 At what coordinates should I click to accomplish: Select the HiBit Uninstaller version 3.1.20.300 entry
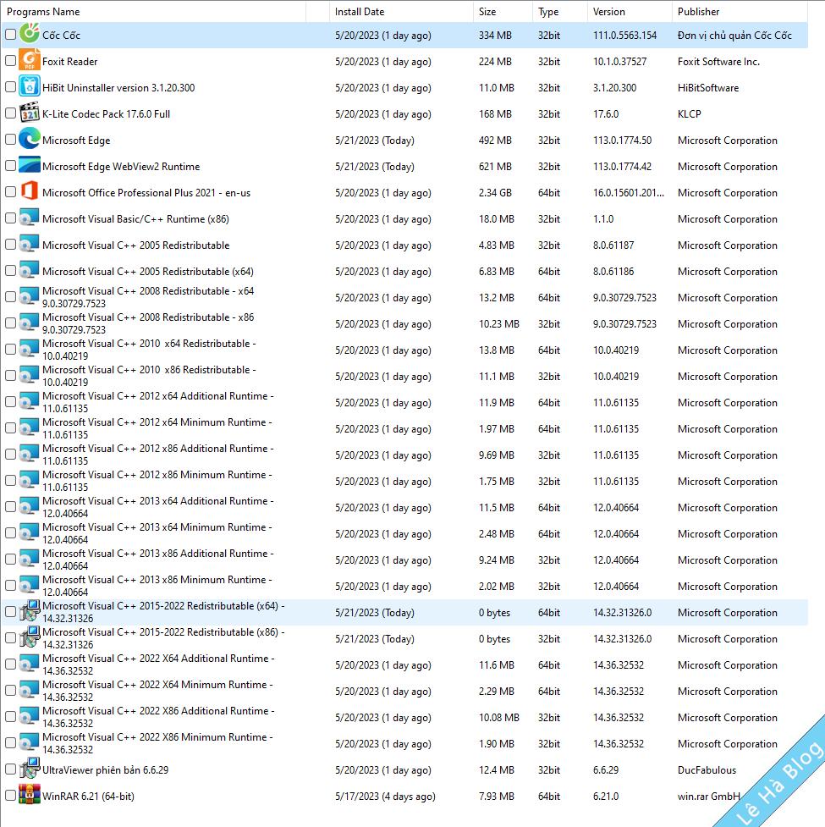118,88
